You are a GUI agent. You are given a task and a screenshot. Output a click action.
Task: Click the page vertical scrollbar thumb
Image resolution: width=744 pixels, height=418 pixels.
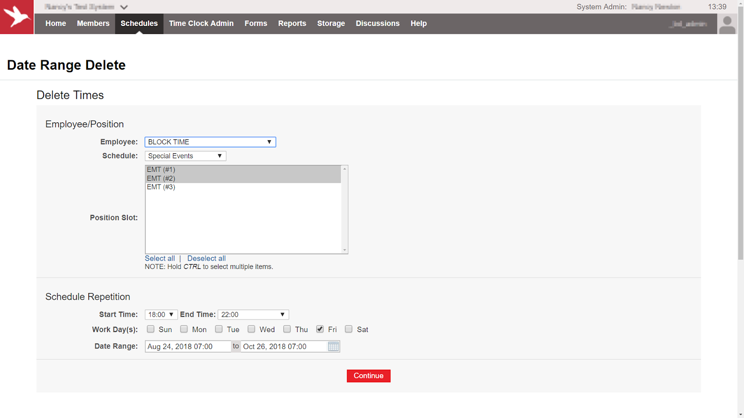tap(741, 133)
